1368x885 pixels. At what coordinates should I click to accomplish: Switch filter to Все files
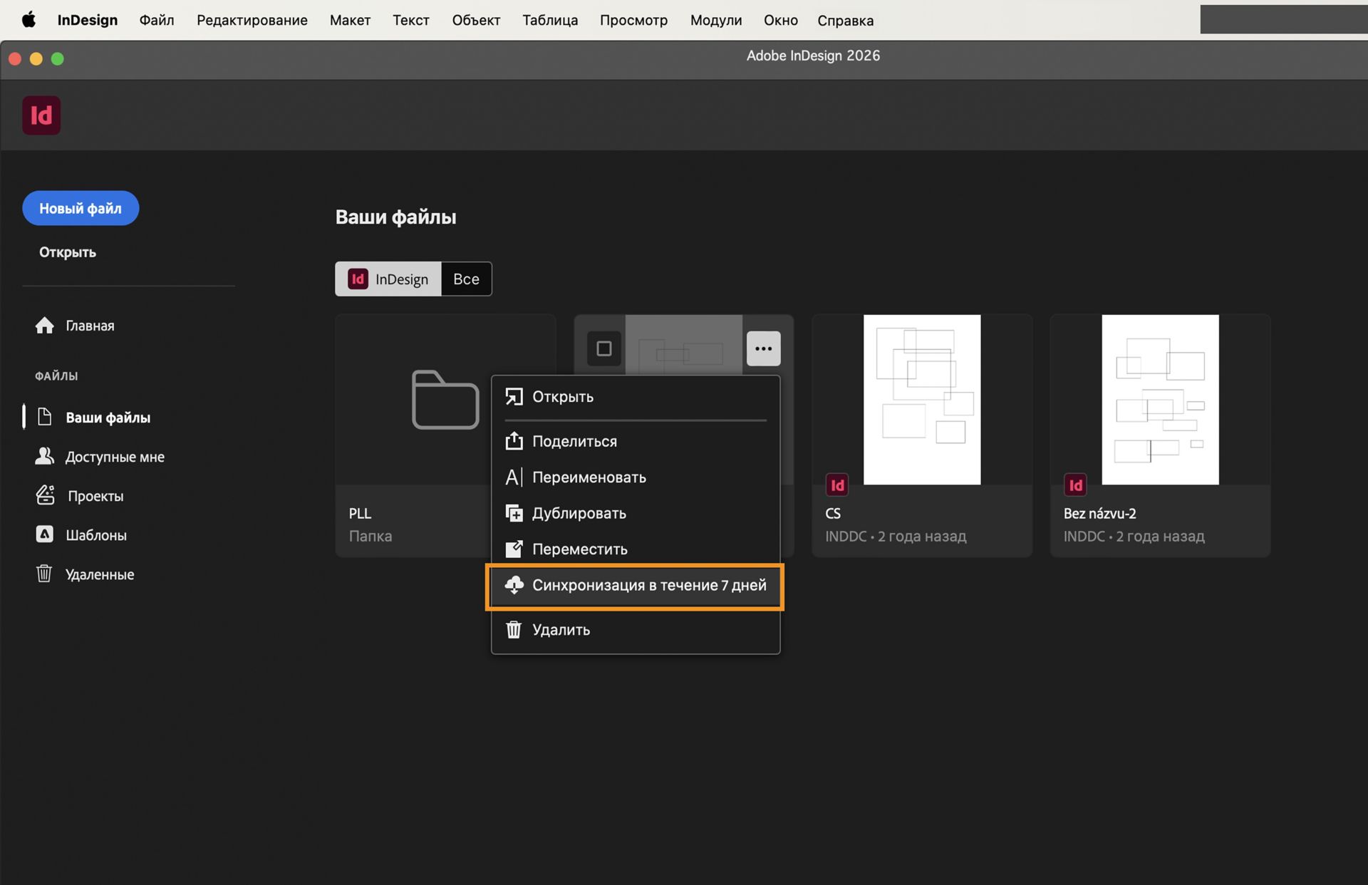point(466,279)
